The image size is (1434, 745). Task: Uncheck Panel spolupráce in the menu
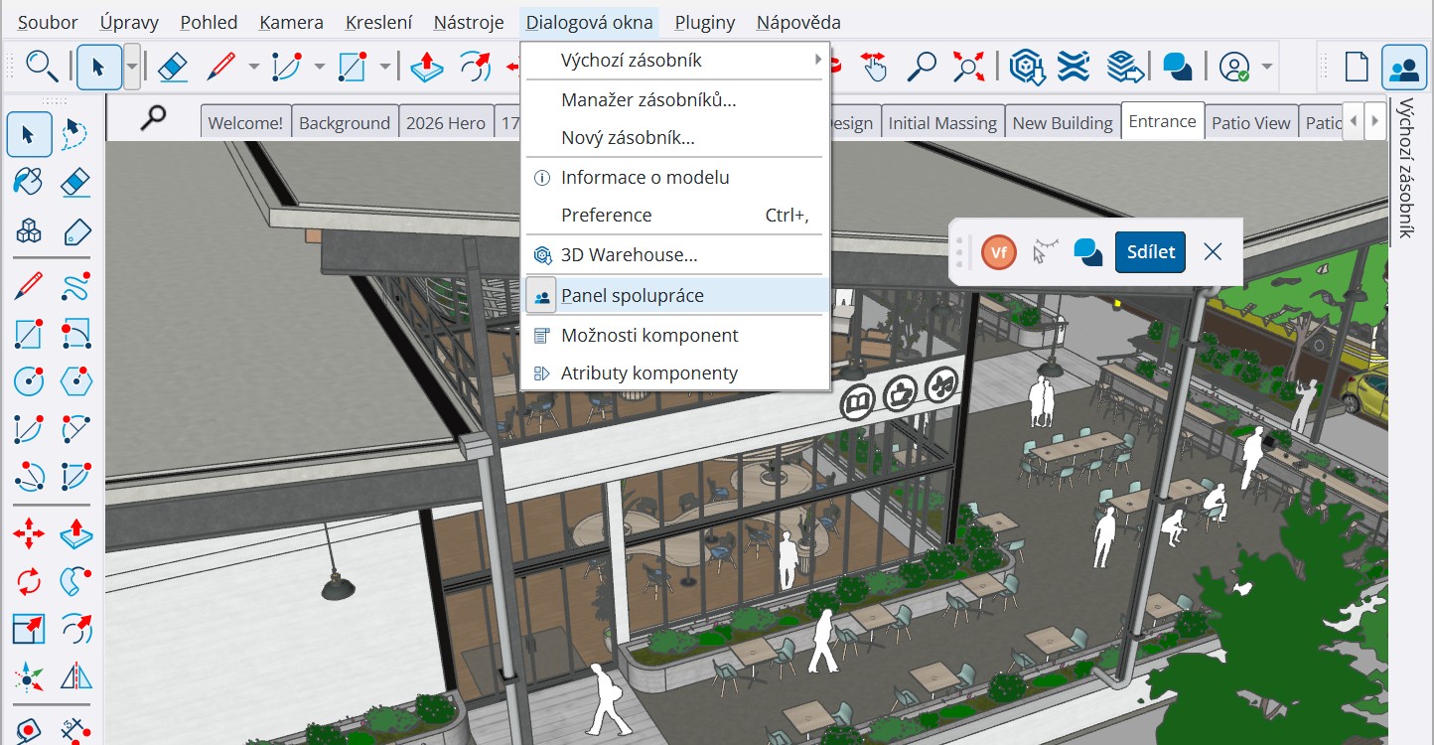632,296
